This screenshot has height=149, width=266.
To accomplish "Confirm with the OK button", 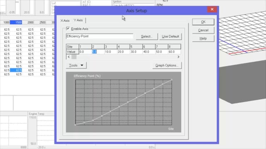I will pyautogui.click(x=203, y=22).
